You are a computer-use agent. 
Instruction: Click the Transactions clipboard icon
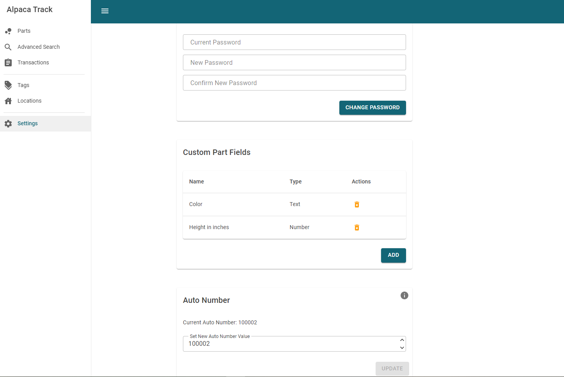(8, 62)
